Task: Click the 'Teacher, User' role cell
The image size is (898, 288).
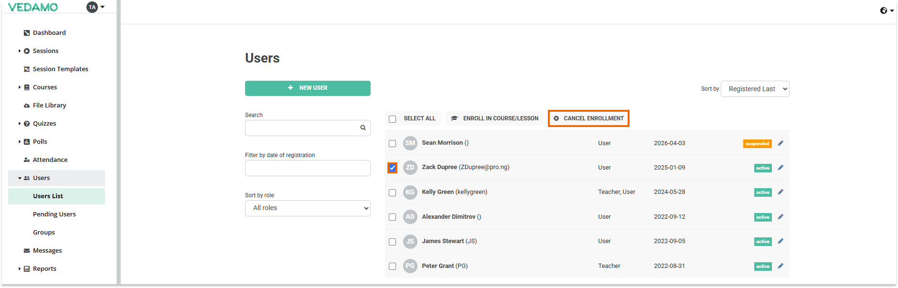Action: tap(617, 192)
